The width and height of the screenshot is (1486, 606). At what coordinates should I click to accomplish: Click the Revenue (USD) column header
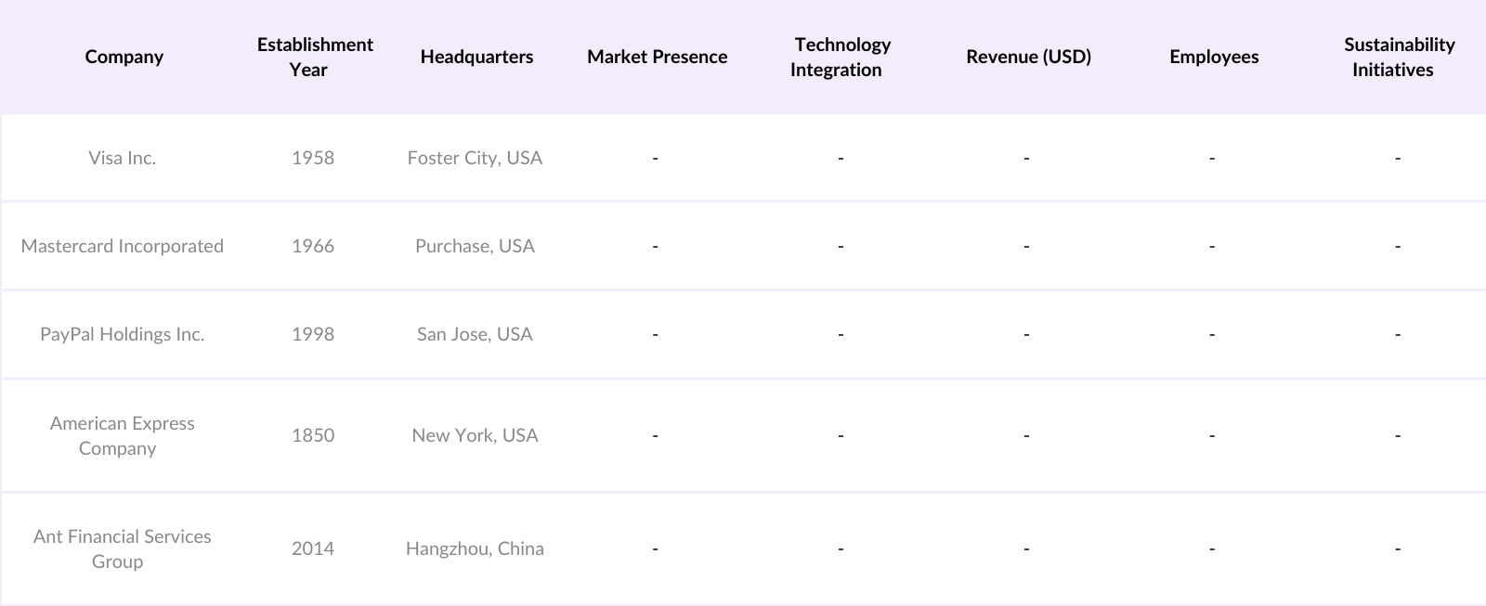tap(1028, 57)
